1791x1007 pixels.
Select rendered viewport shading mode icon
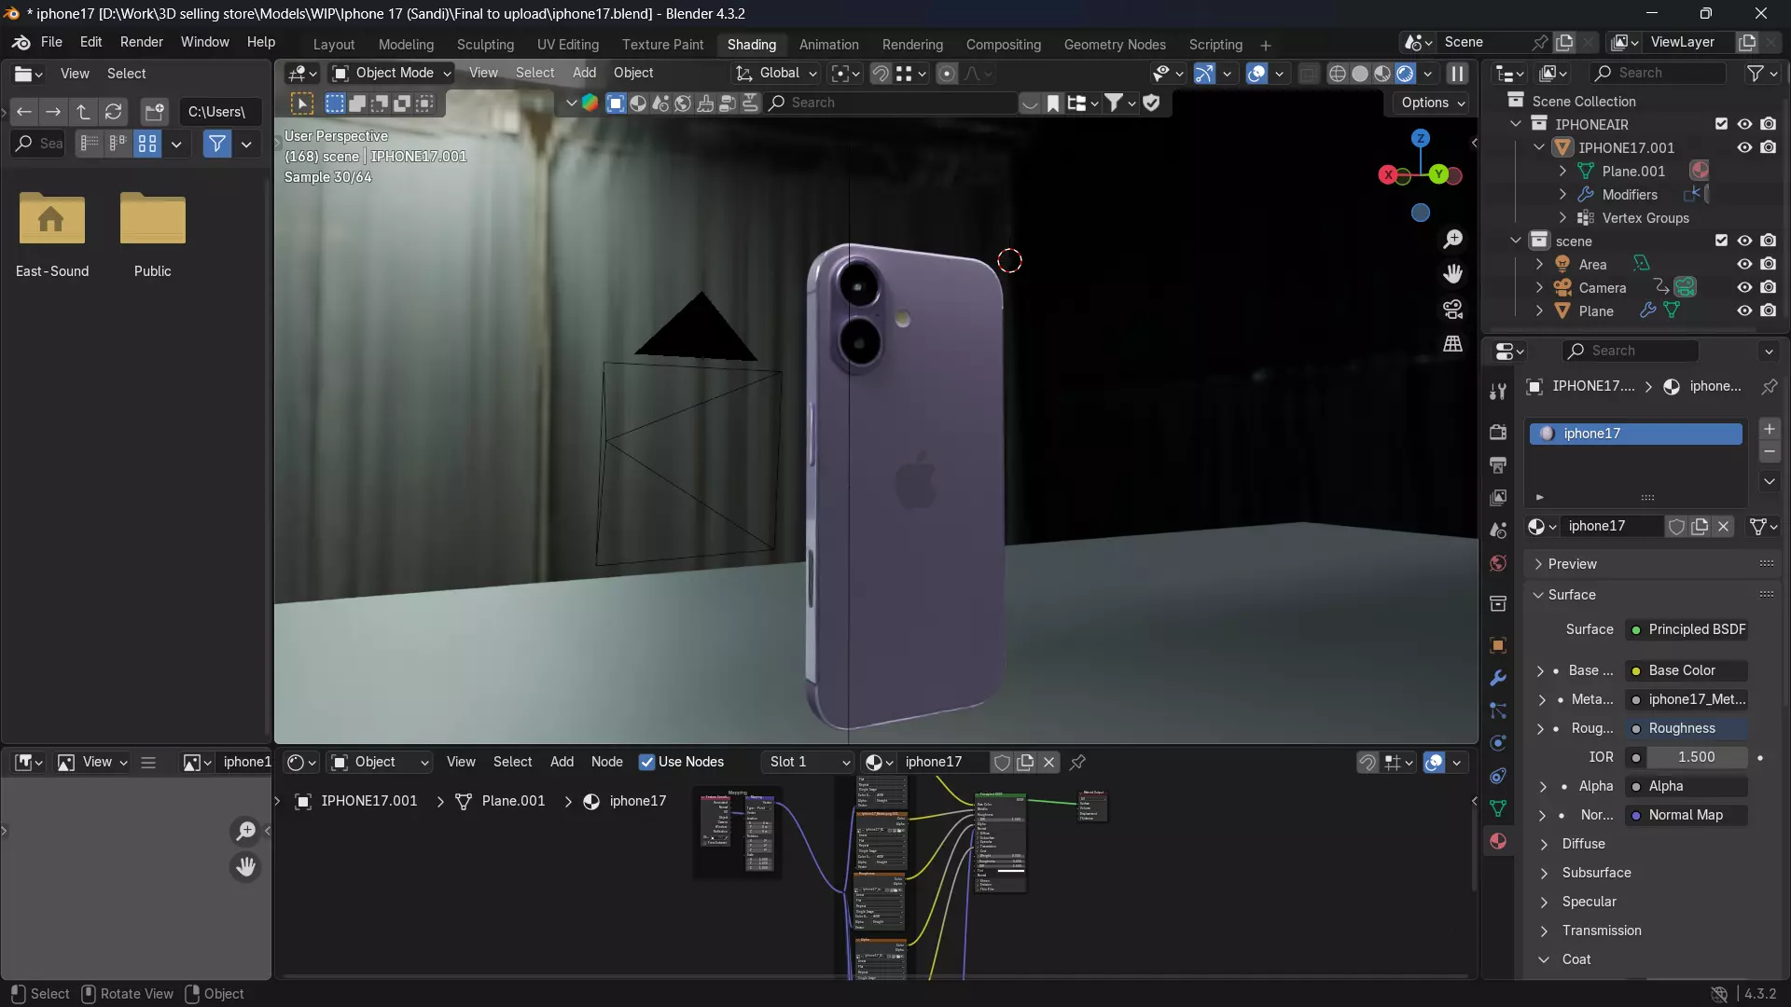[x=1405, y=74]
